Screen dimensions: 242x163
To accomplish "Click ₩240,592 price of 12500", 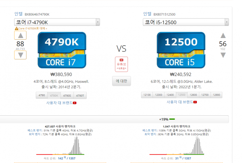I will click(181, 74).
